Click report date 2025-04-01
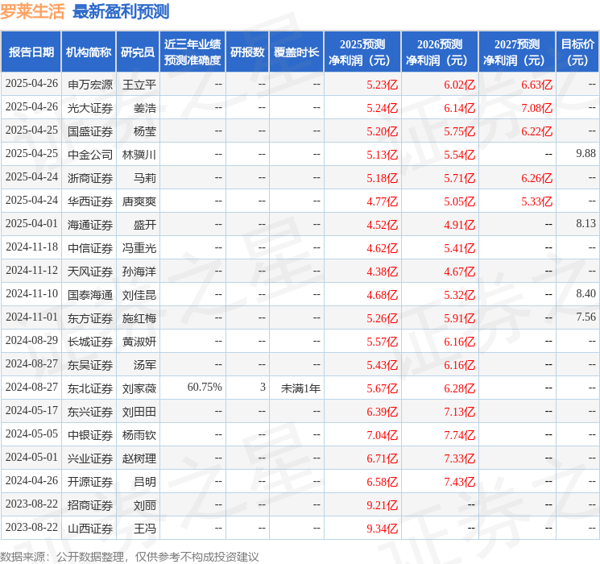This screenshot has width=600, height=564. point(31,224)
